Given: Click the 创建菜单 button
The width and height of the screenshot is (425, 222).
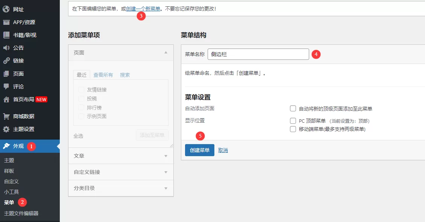Looking at the screenshot, I should click(199, 150).
